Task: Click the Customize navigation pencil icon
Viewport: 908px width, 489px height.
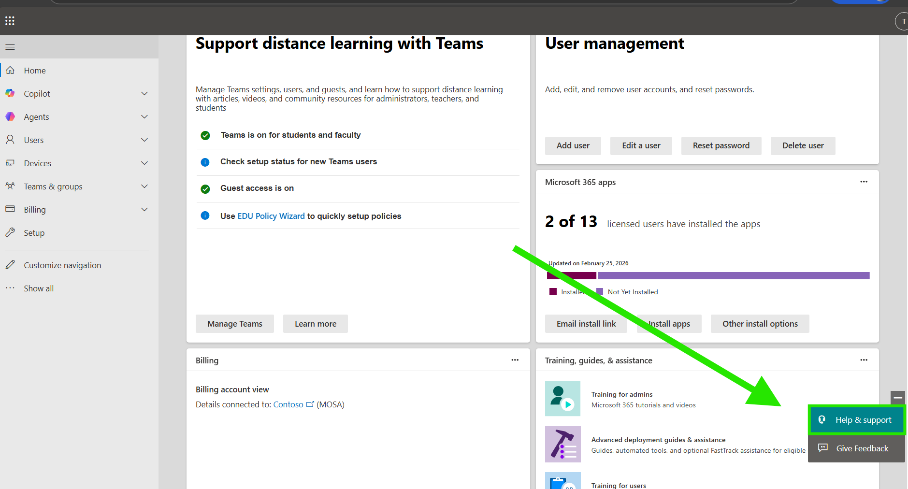Action: (x=10, y=265)
